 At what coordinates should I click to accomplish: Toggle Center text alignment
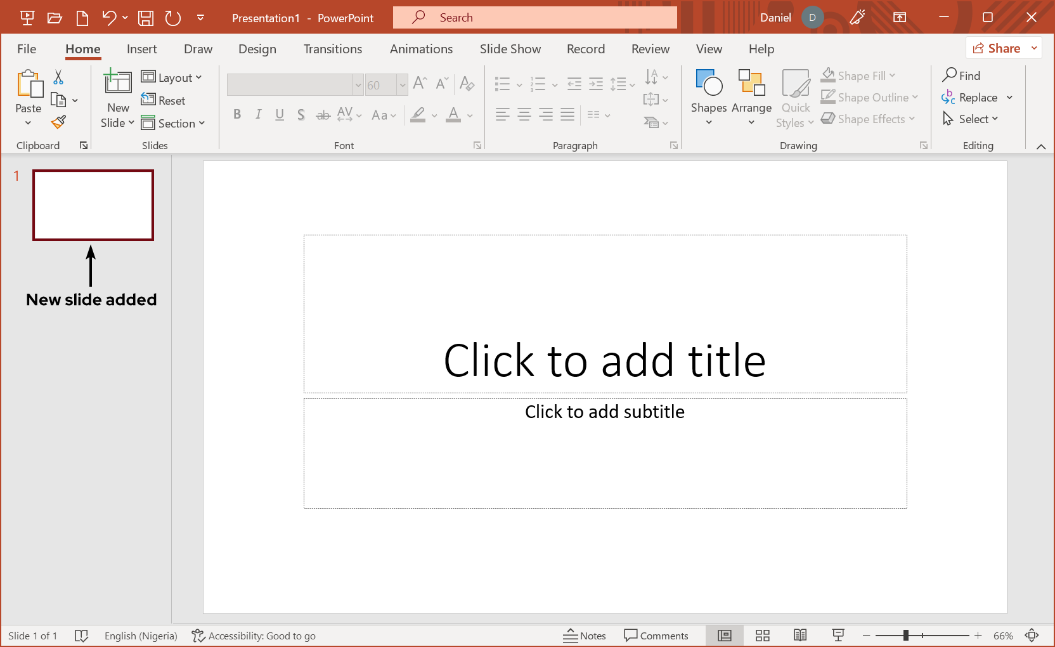tap(524, 115)
